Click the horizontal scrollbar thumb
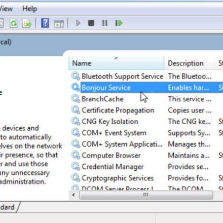 coord(146,195)
